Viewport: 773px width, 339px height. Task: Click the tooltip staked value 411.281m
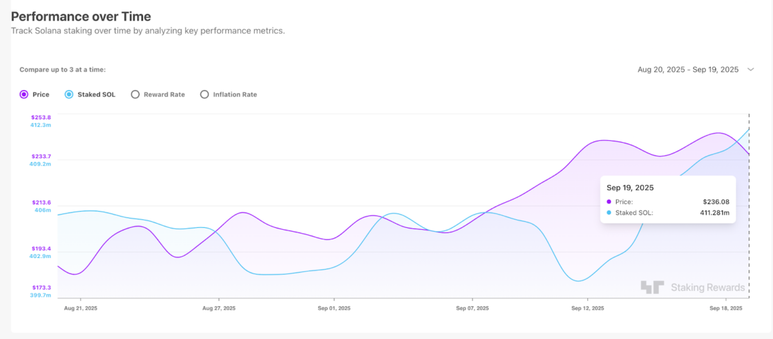714,212
